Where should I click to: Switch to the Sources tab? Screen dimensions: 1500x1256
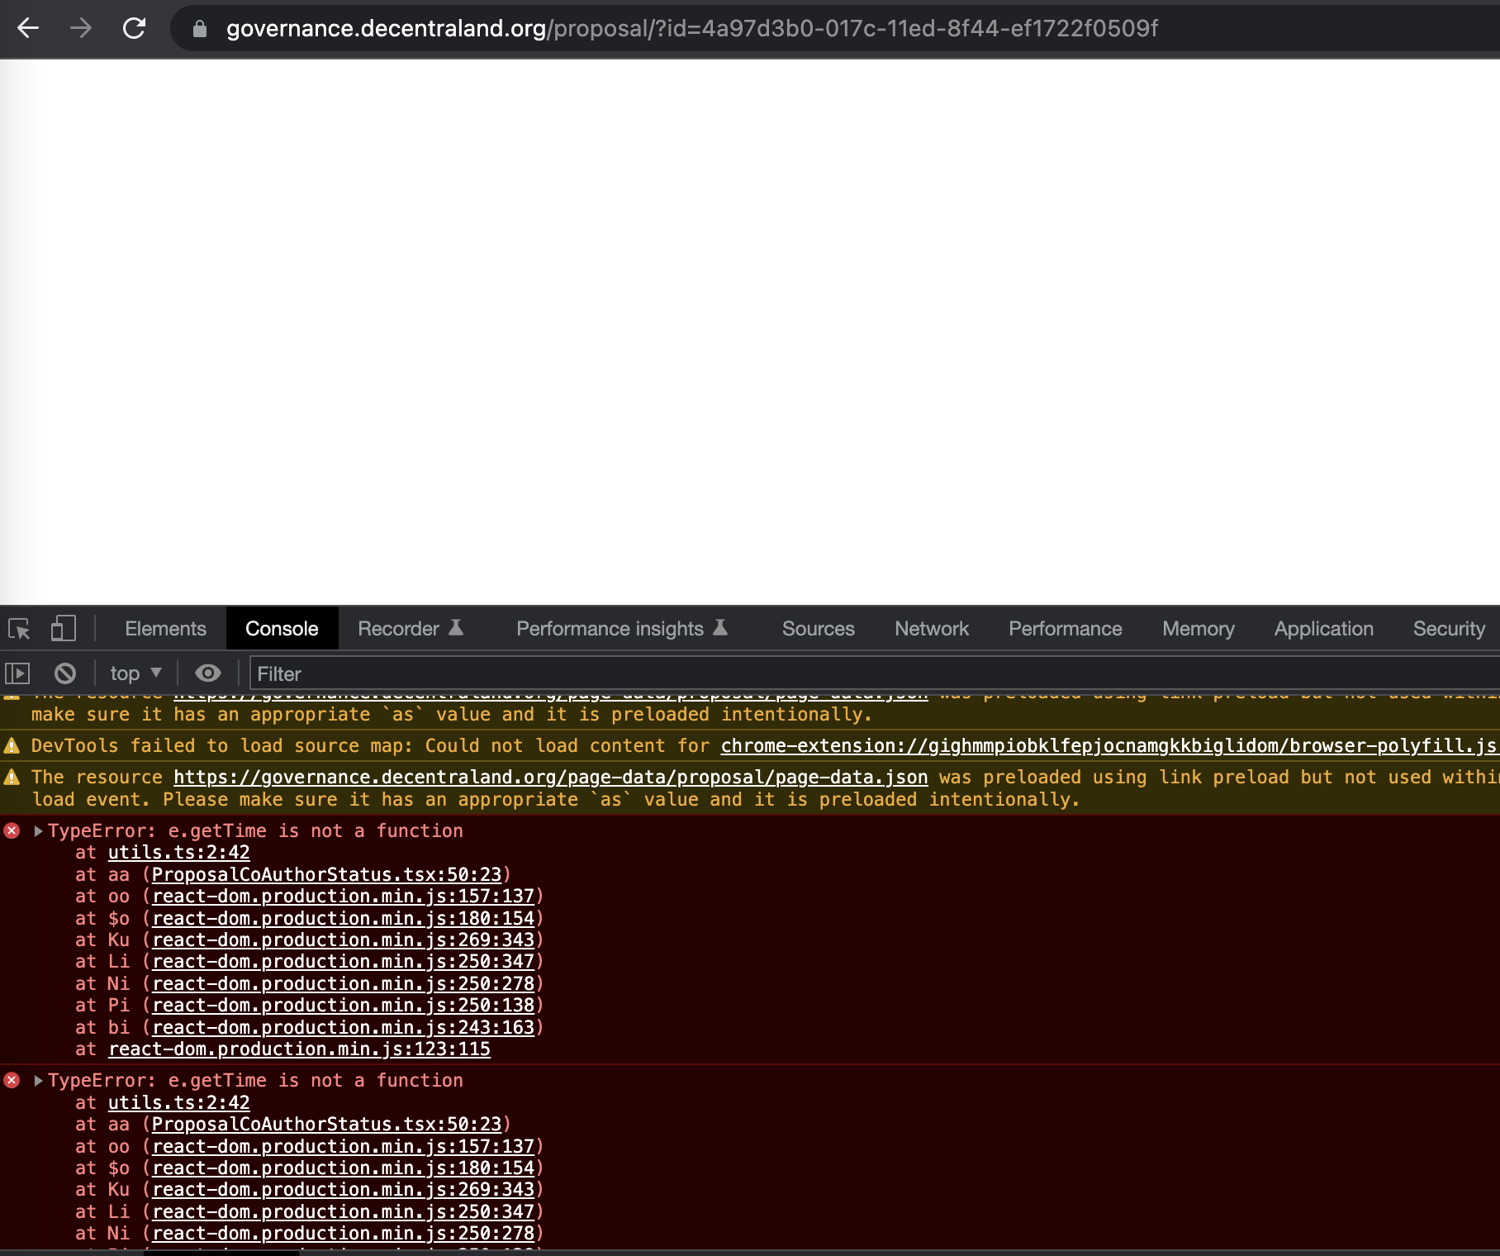(x=819, y=629)
